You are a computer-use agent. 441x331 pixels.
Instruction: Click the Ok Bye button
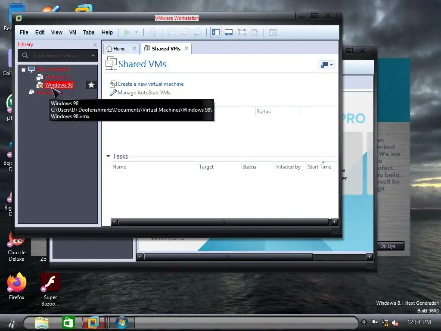(390, 246)
